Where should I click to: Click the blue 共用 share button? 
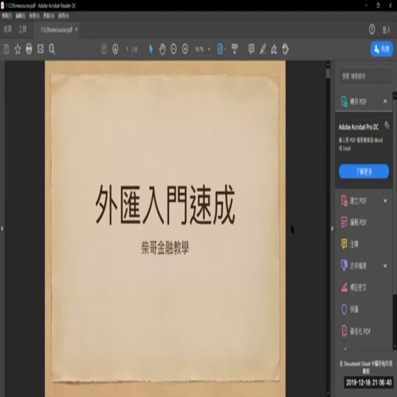pyautogui.click(x=381, y=49)
